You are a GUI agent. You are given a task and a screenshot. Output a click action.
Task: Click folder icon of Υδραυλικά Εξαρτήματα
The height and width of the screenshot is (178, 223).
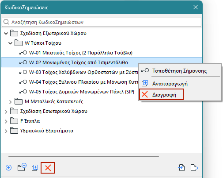pyautogui.click(x=14, y=131)
